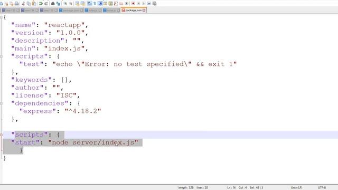The height and width of the screenshot is (190, 338).
Task: Toggle Show Indent Guide toolbar icon
Action: click(x=100, y=4)
